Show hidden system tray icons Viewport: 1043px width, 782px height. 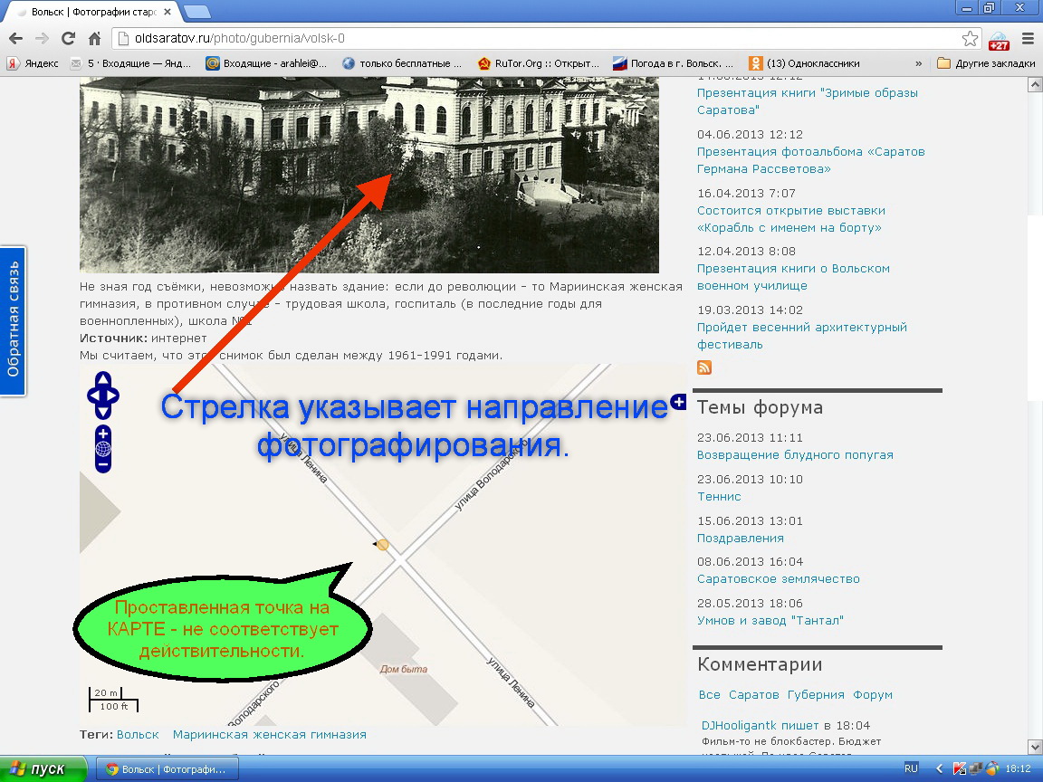pos(938,768)
